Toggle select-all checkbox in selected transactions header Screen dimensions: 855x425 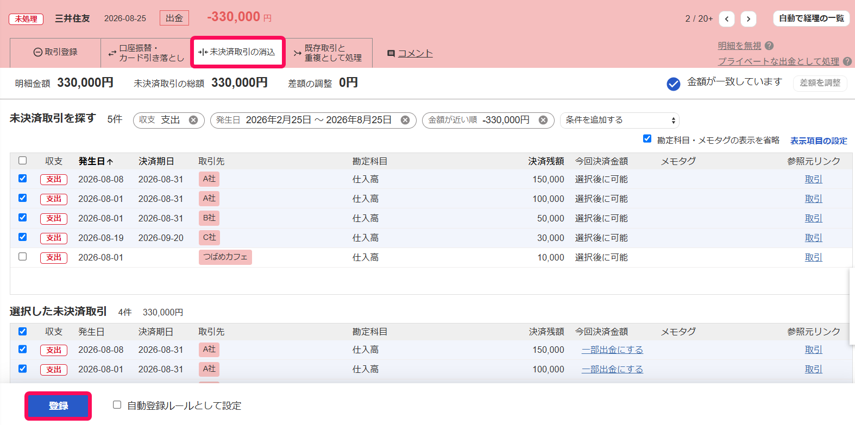click(x=22, y=331)
